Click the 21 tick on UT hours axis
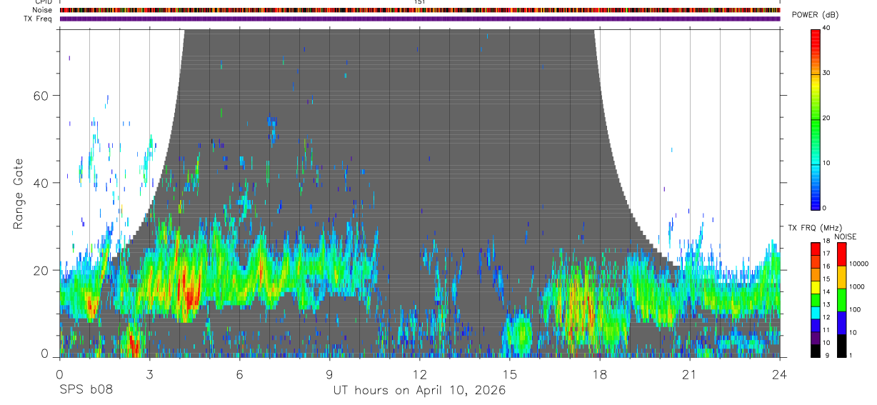Screen dimensions: 877x405 [x=690, y=374]
